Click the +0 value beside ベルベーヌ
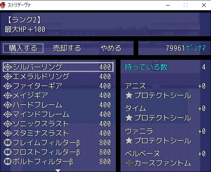The height and width of the screenshot is (172, 211). tap(202, 154)
